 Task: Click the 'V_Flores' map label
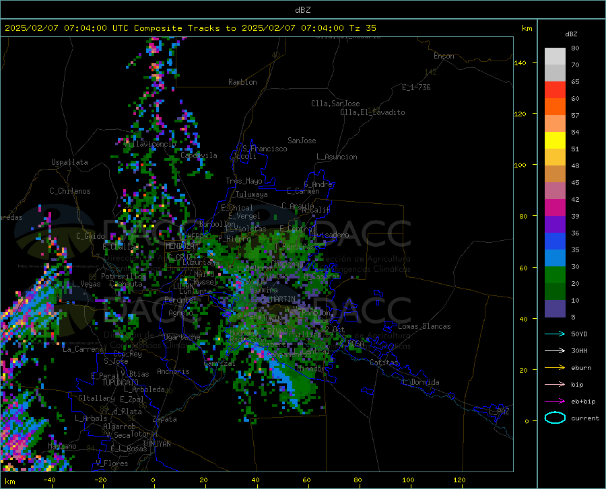coord(112,463)
